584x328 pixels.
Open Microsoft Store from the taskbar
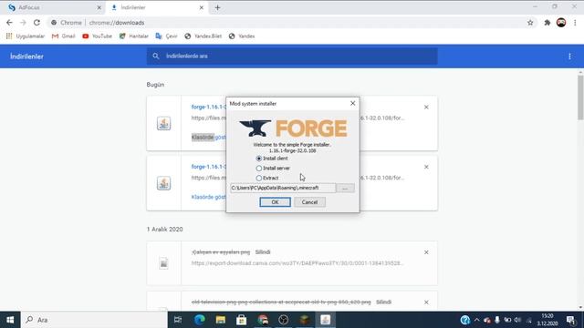coord(241,320)
